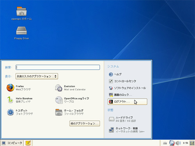Select Install Software in System list
The image size is (195, 146).
click(128, 88)
